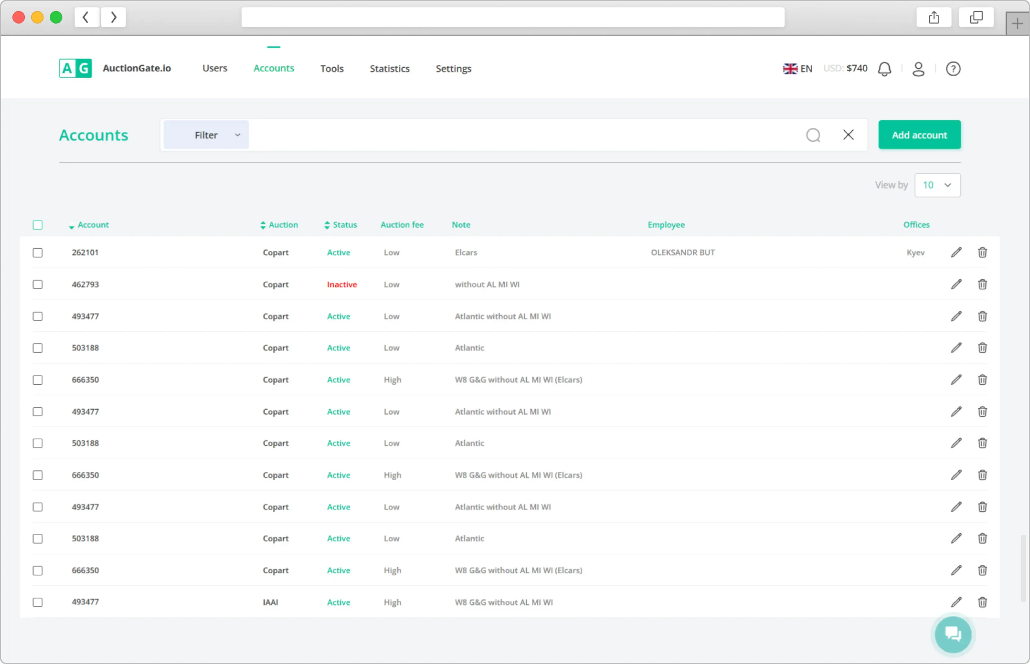This screenshot has height=664, width=1030.
Task: Delete the inactive account 462793
Action: [x=982, y=284]
